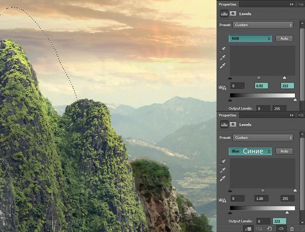Viewport: 305px width, 232px height.
Task: Pick the black point eyedropper in the Blue panel
Action: pyautogui.click(x=223, y=162)
